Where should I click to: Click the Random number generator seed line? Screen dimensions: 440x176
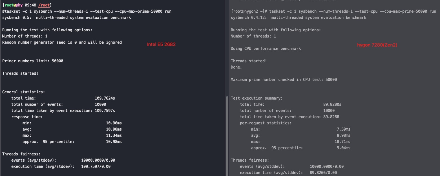coord(62,42)
